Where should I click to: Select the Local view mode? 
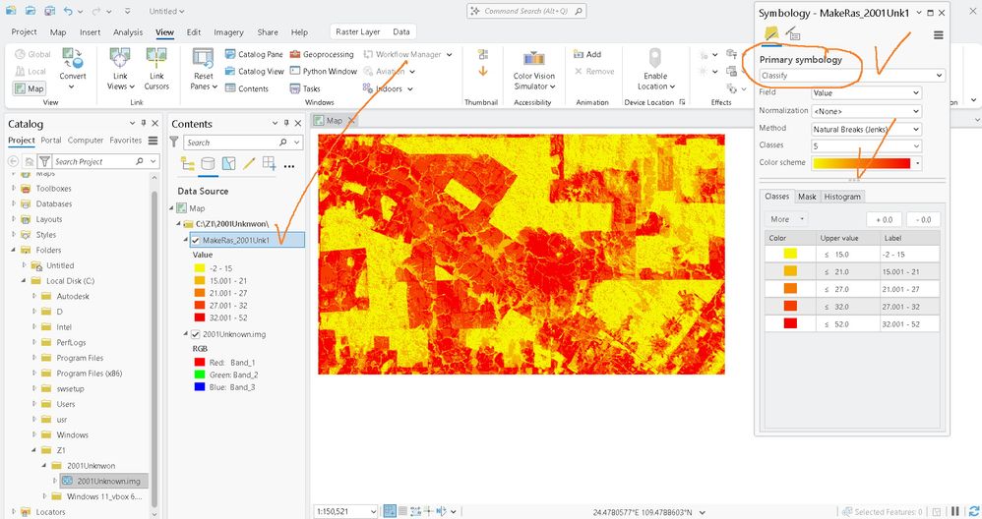pos(31,72)
